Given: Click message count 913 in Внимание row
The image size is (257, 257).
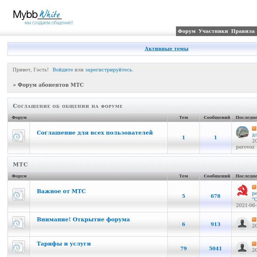Looking at the screenshot, I should click(x=216, y=224).
